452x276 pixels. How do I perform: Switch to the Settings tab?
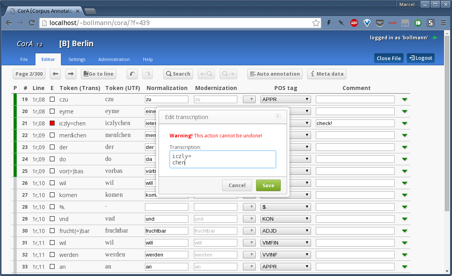pyautogui.click(x=77, y=59)
